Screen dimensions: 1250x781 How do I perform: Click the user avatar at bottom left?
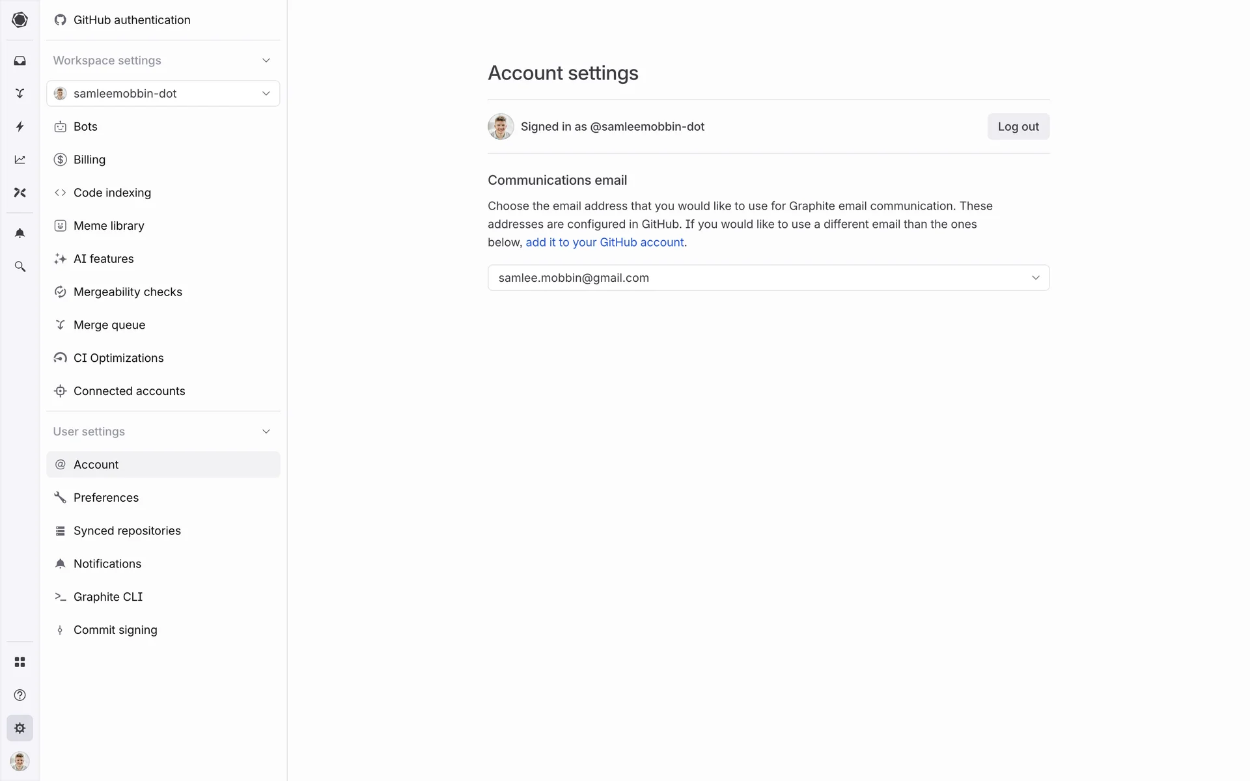click(20, 761)
